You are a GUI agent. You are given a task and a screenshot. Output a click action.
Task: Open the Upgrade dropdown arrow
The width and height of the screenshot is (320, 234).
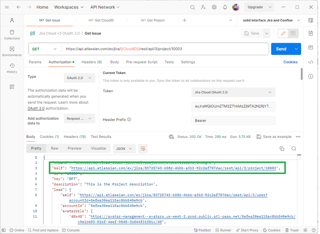(270, 7)
